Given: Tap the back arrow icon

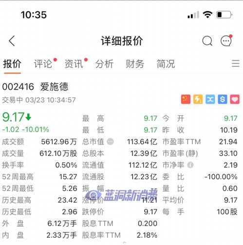Looking at the screenshot, I should (12, 41).
